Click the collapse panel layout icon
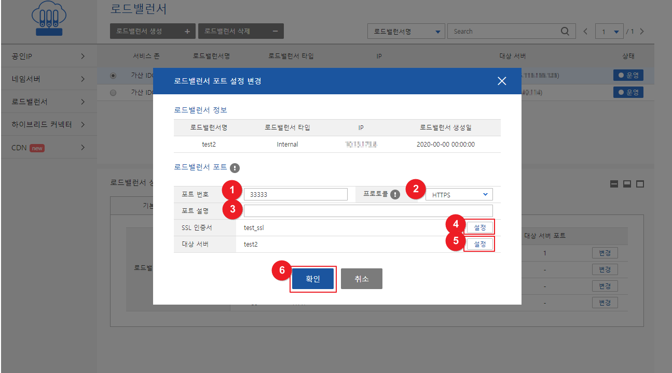 point(614,183)
